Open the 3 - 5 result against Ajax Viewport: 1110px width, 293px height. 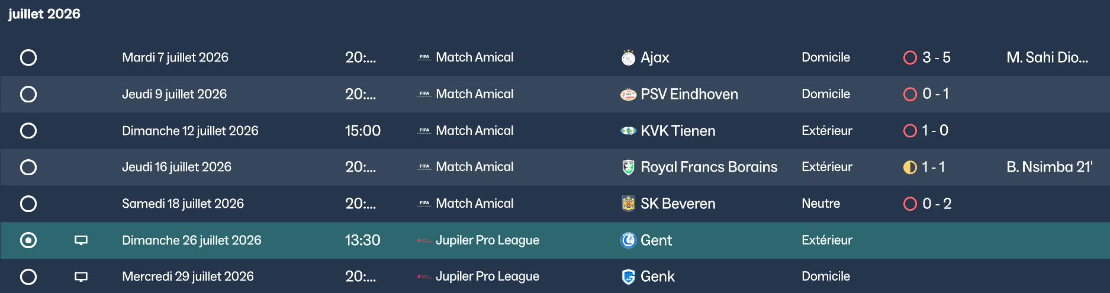click(936, 57)
